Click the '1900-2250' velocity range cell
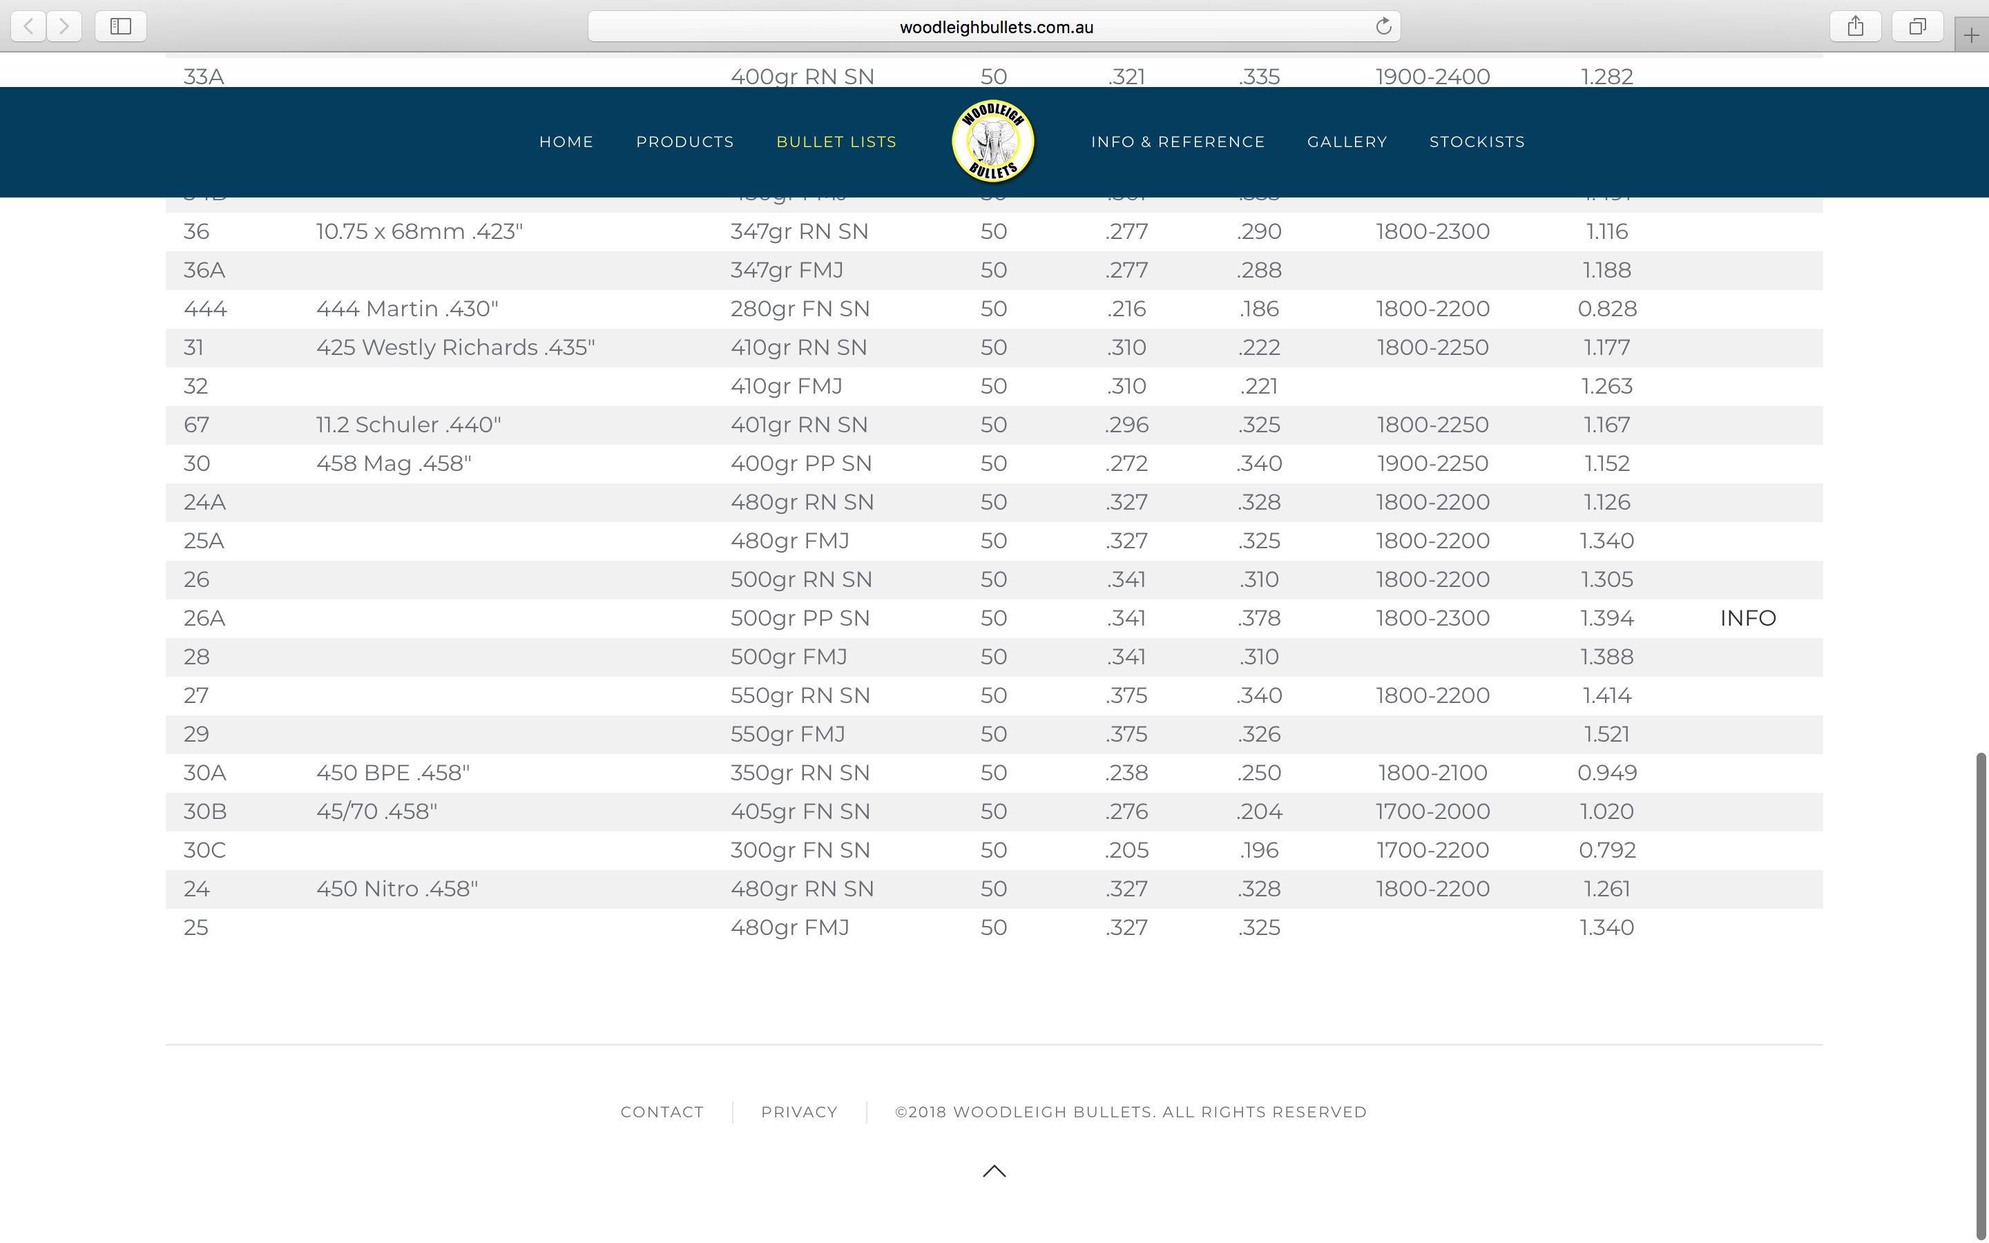 (x=1432, y=463)
